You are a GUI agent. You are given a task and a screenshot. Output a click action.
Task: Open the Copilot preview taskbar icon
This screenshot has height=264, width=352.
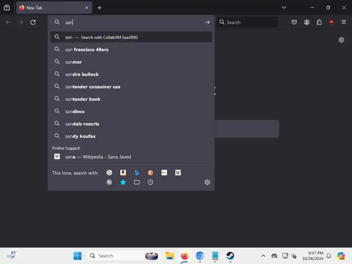(341, 256)
